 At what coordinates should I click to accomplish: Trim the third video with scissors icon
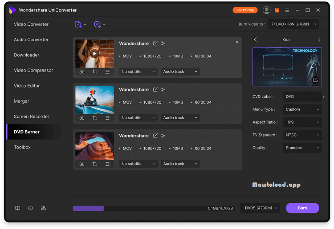point(82,164)
